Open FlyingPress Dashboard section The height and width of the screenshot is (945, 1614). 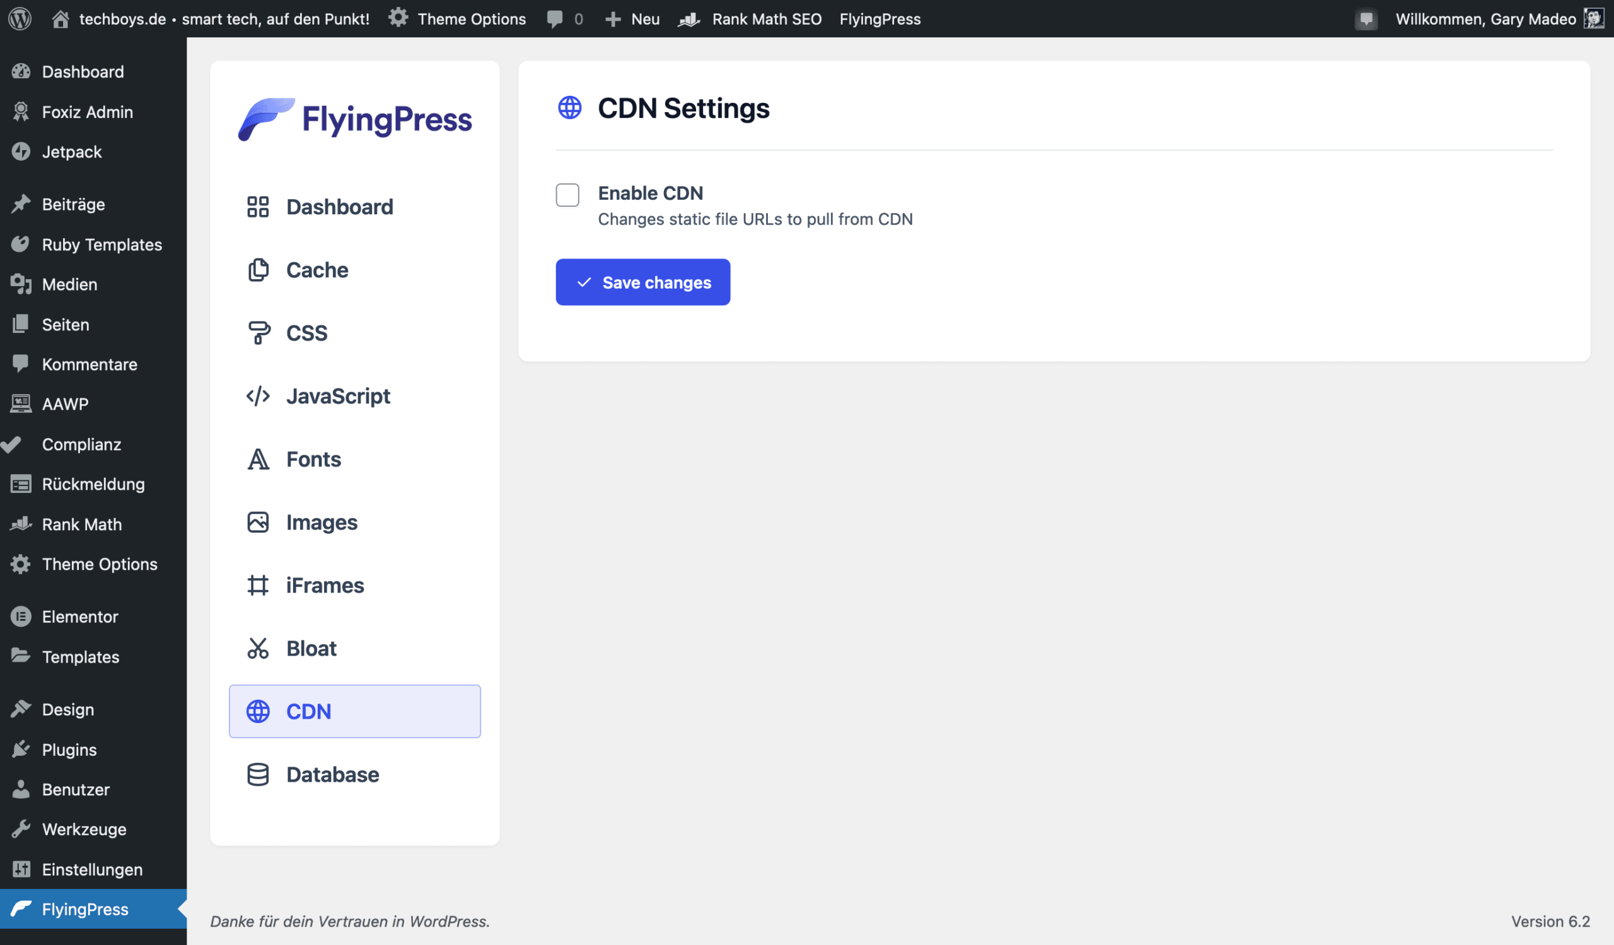coord(354,207)
